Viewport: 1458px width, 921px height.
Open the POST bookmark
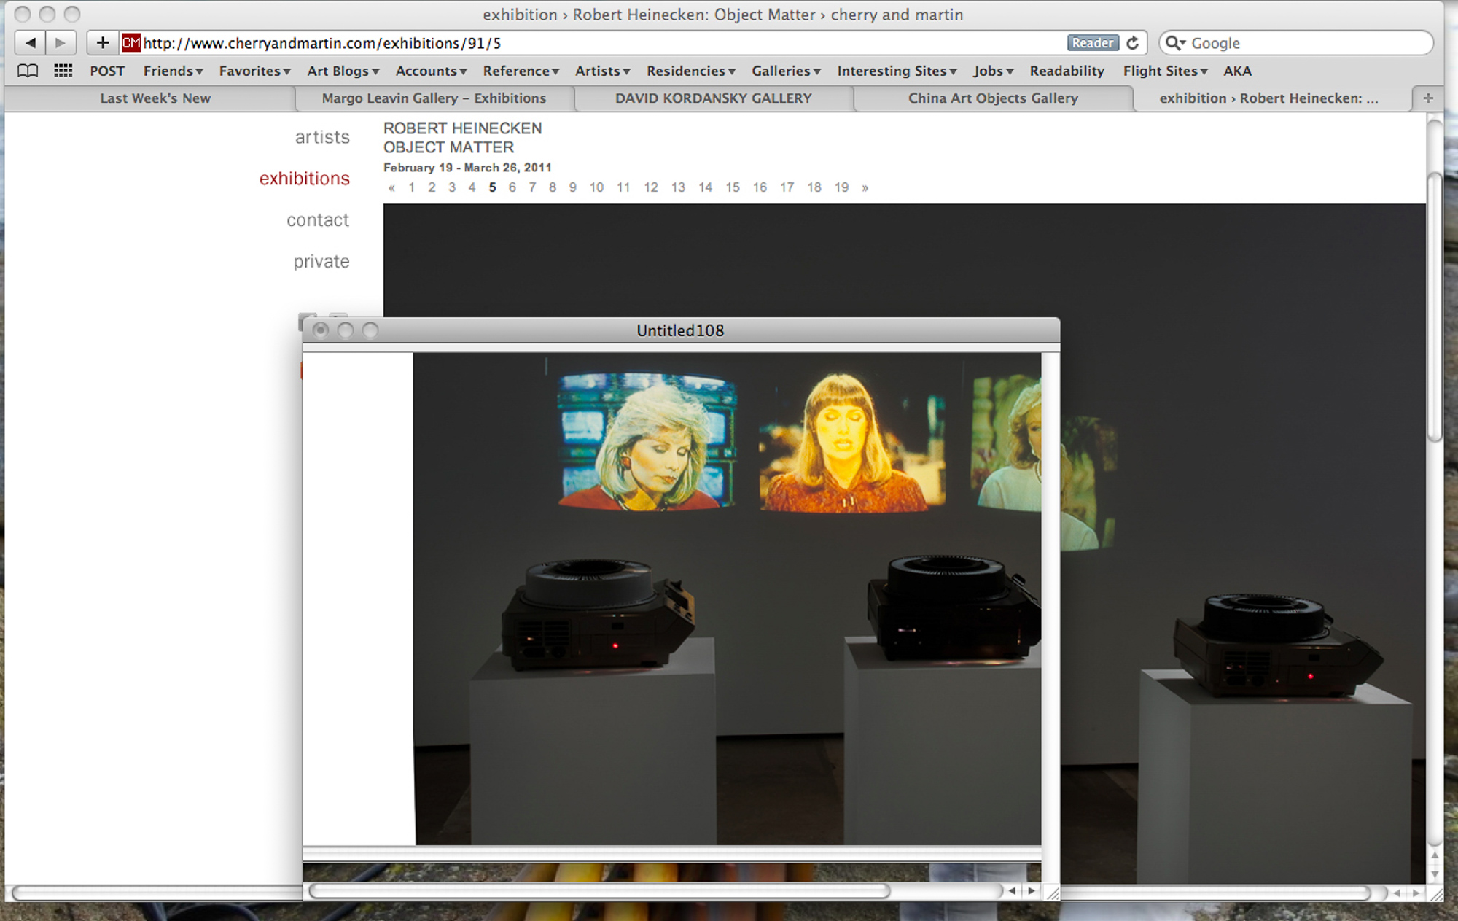click(107, 71)
